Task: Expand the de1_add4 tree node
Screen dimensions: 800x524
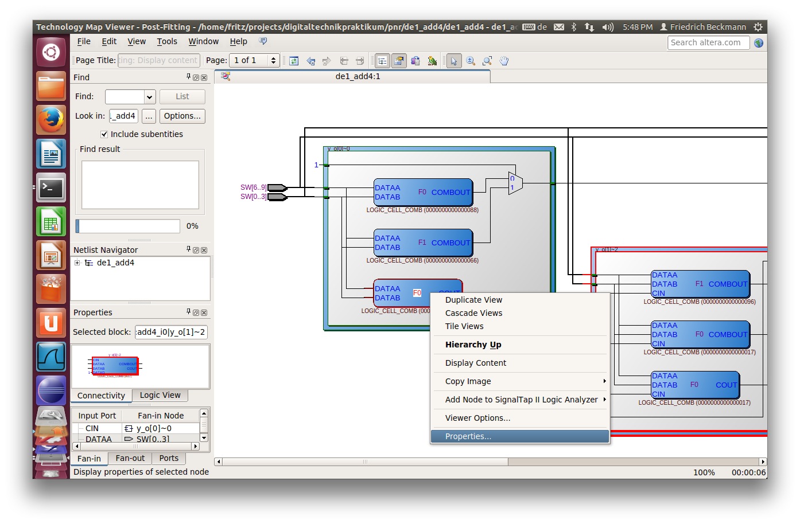Action: coord(77,263)
